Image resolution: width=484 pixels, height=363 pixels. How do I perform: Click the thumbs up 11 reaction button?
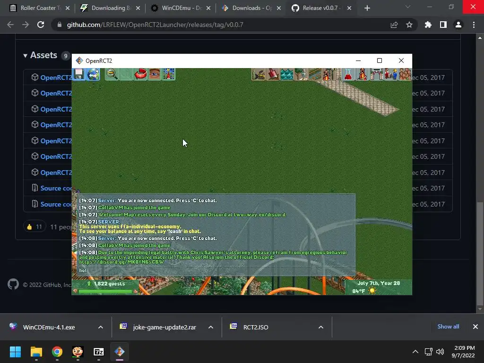(35, 227)
